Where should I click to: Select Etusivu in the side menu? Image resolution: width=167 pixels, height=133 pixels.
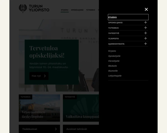113,17
